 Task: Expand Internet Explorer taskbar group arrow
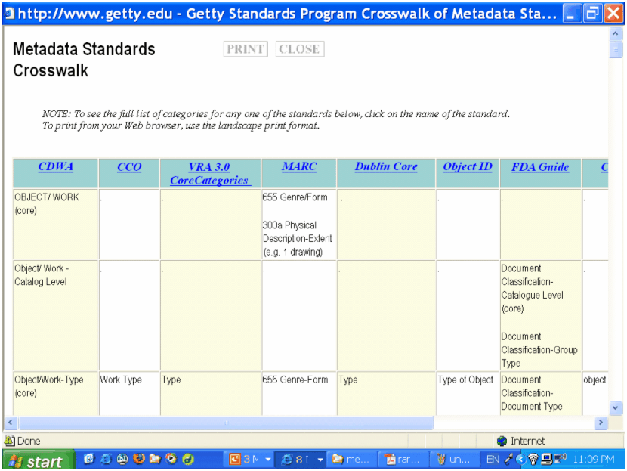click(320, 460)
